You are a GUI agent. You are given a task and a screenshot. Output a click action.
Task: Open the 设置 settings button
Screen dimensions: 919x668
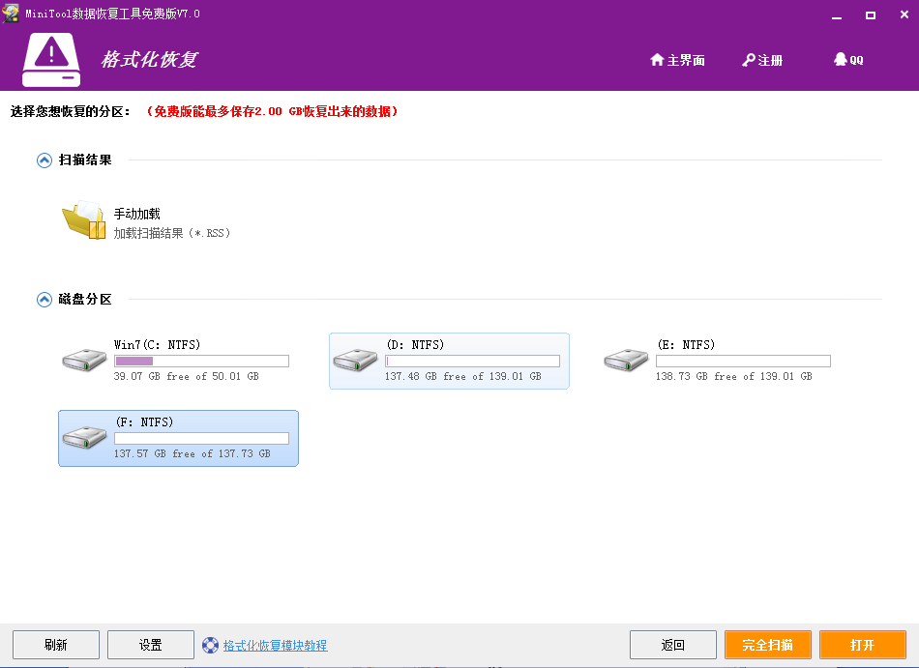(151, 645)
